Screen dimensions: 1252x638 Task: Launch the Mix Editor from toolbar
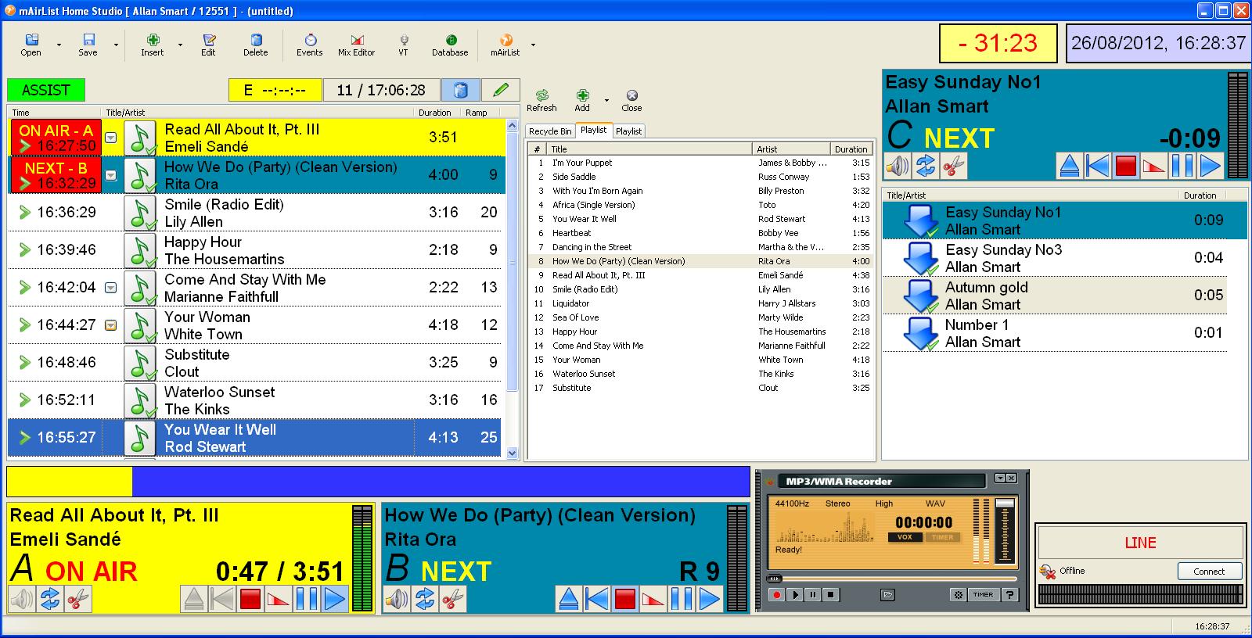pos(356,45)
